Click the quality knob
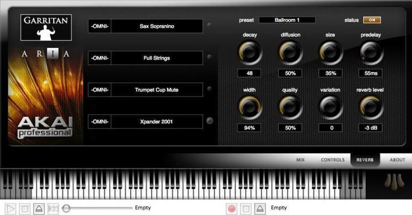This screenshot has width=412, height=215. point(290,107)
